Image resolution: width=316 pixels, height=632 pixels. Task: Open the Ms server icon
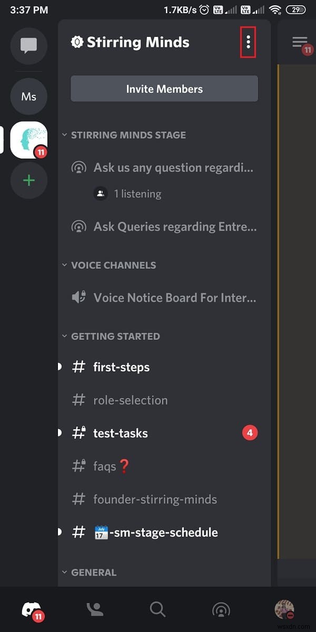(29, 97)
